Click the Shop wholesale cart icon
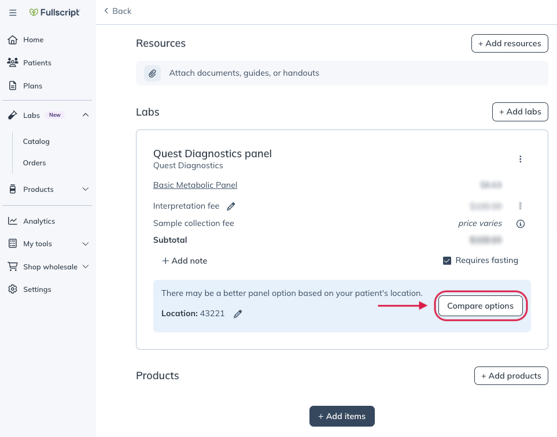This screenshot has width=557, height=437. pyautogui.click(x=13, y=266)
